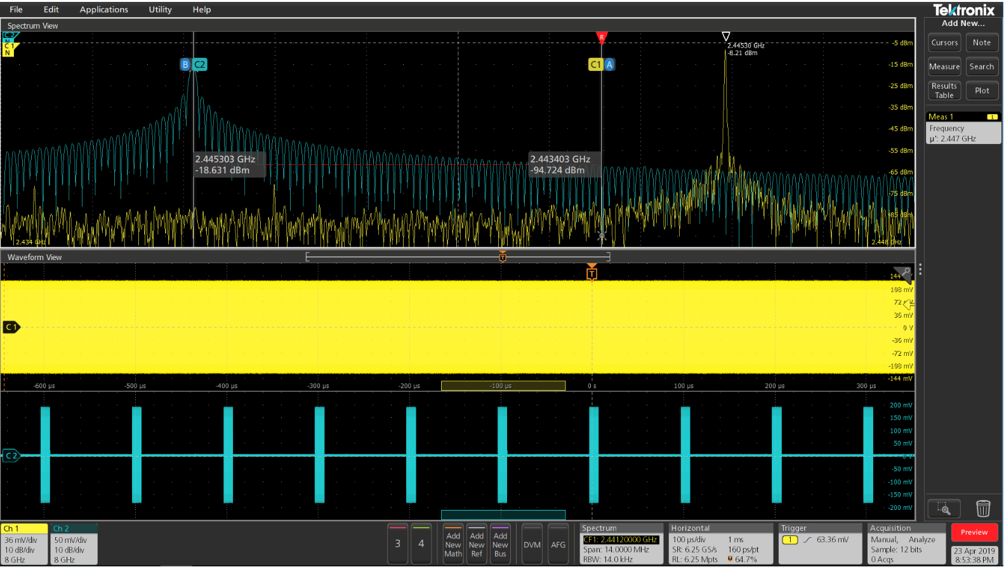Click the Cursors button
1004x567 pixels.
pyautogui.click(x=944, y=42)
